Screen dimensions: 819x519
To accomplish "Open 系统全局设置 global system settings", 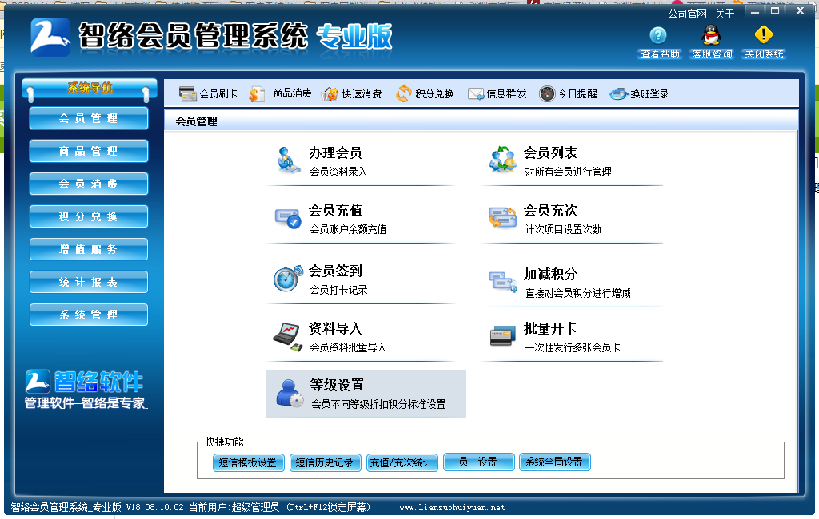I will [555, 462].
